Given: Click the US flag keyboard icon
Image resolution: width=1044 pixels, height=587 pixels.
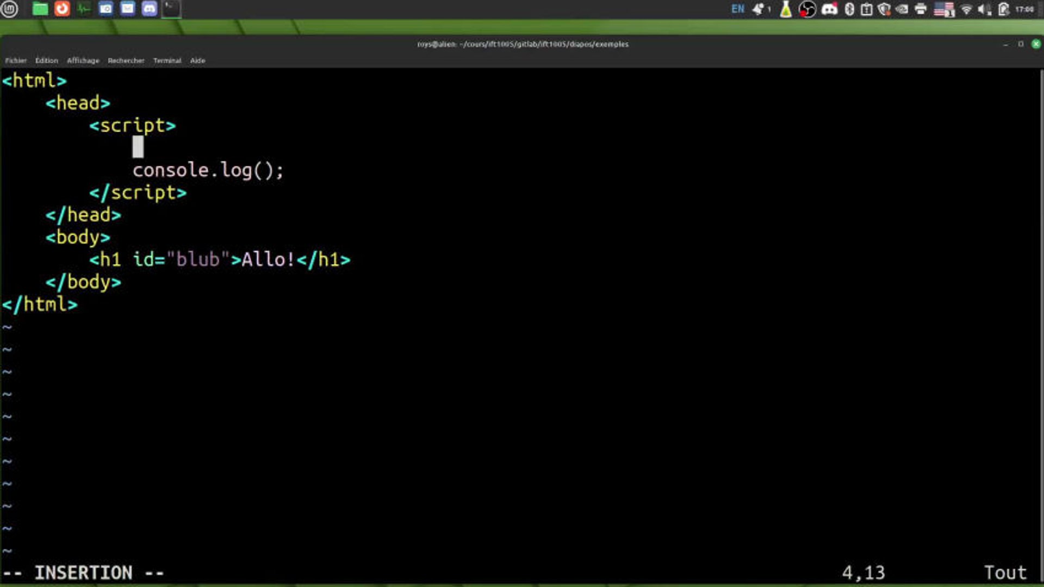Looking at the screenshot, I should pyautogui.click(x=944, y=9).
